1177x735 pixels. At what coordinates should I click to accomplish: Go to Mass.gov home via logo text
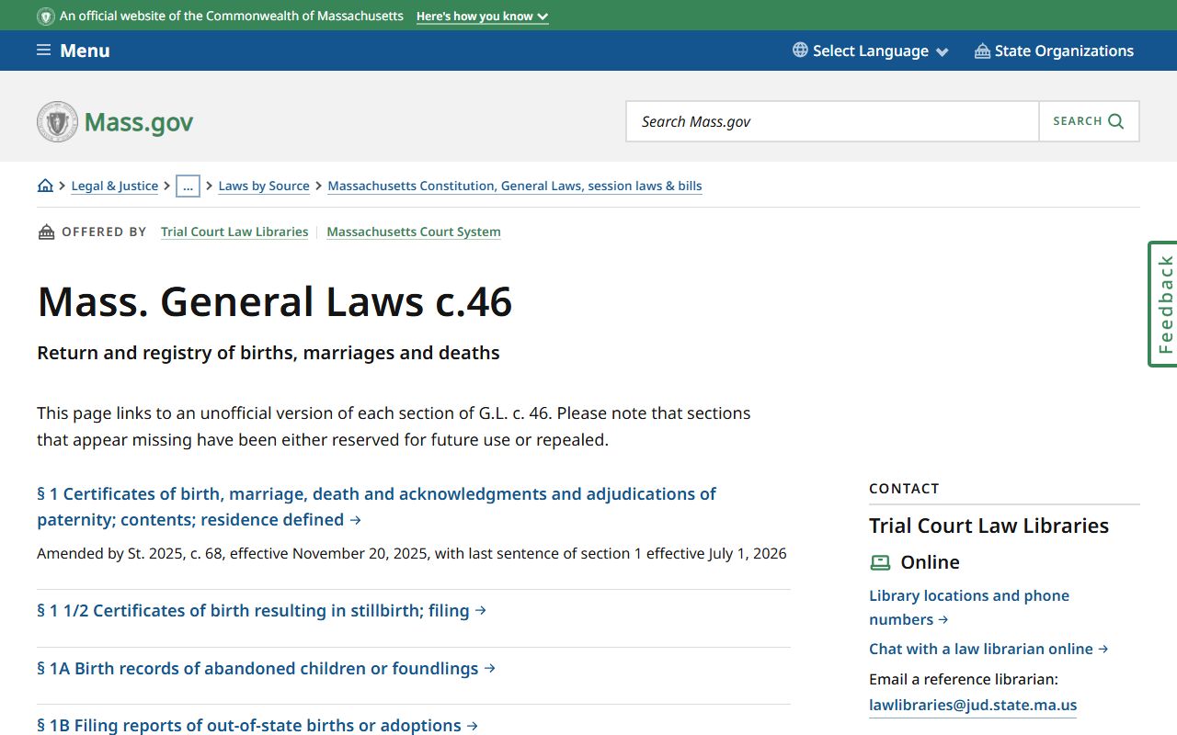[x=139, y=122]
